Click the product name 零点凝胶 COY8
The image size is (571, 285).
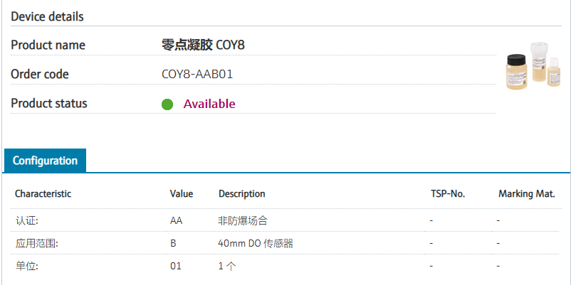click(204, 45)
